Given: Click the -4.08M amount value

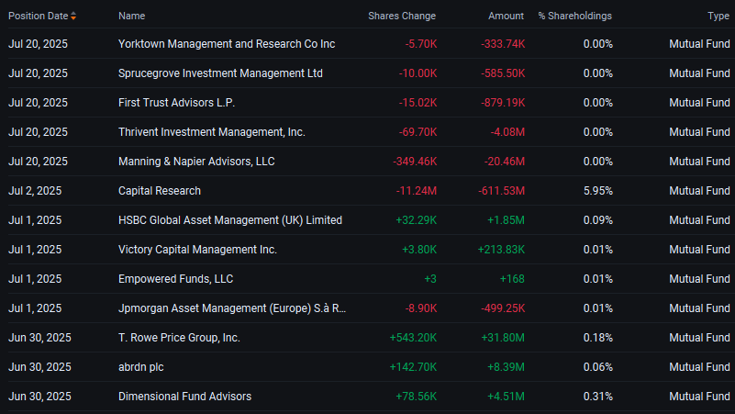Looking at the screenshot, I should click(507, 132).
